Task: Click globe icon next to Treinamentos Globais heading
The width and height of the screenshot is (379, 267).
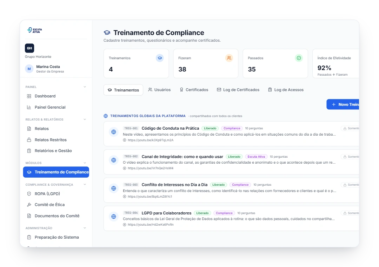Action: (106, 116)
